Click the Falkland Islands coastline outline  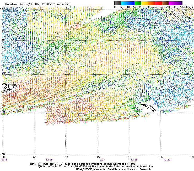[x=9, y=88]
